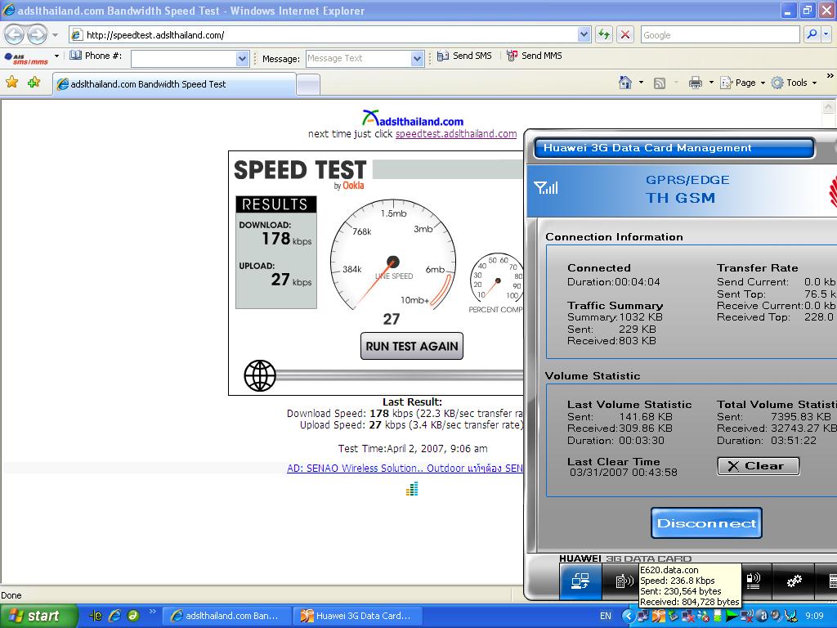837x628 pixels.
Task: Follow the speedtest.adslthailand.com link
Action: (x=456, y=134)
